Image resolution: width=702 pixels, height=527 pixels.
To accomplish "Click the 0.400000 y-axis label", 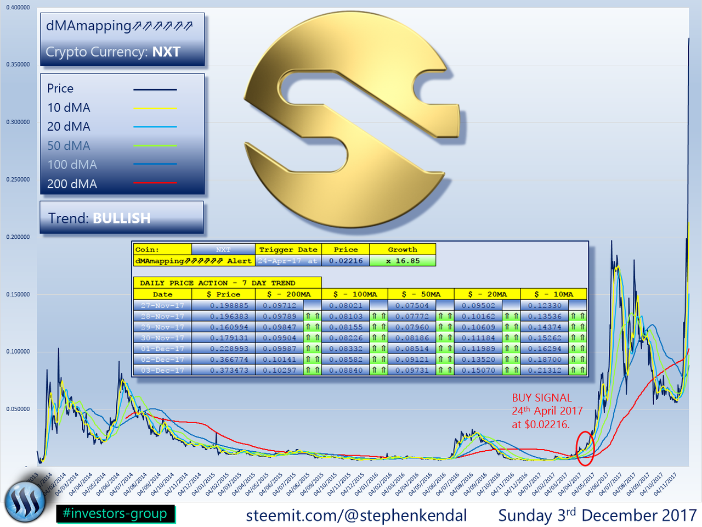I will 18,8.
